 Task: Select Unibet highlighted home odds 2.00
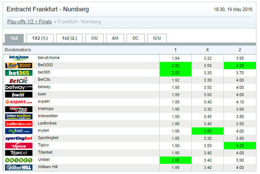[x=175, y=160]
